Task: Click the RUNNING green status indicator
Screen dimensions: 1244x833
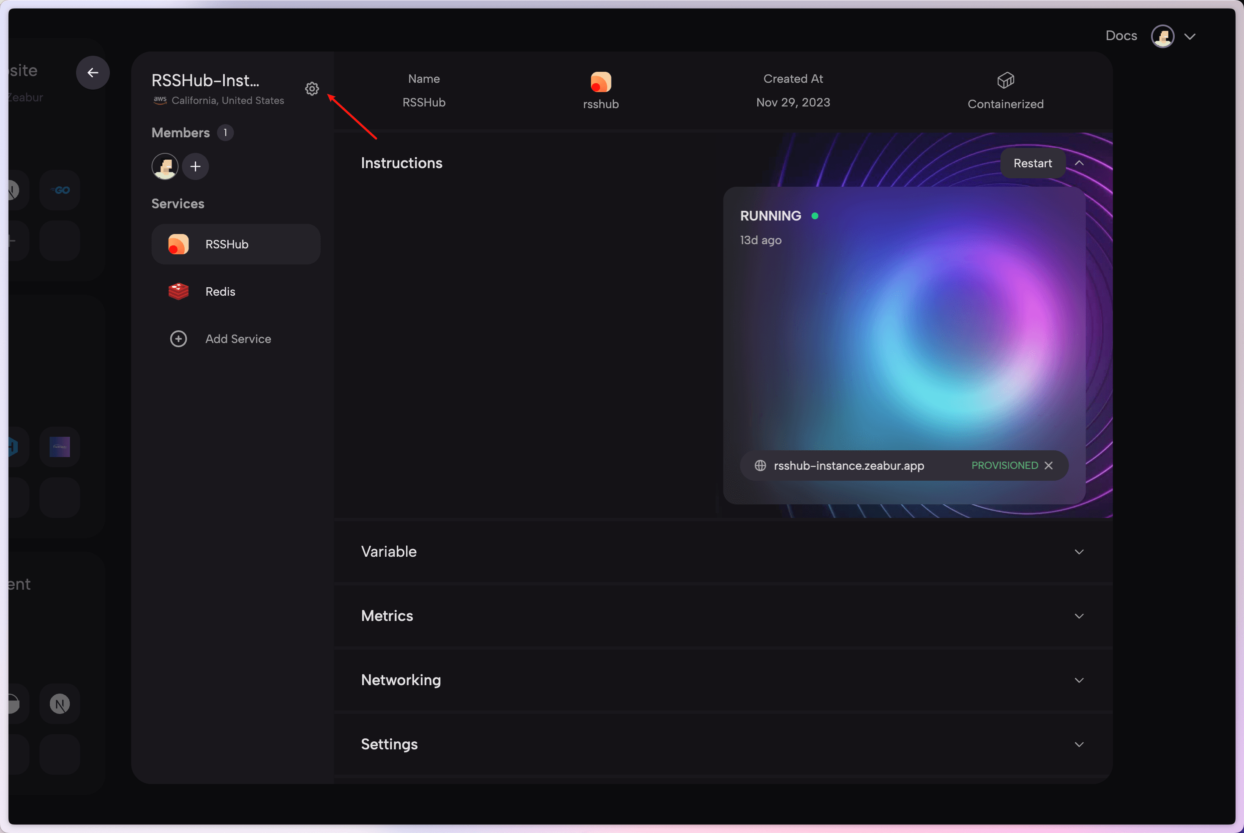Action: point(816,215)
